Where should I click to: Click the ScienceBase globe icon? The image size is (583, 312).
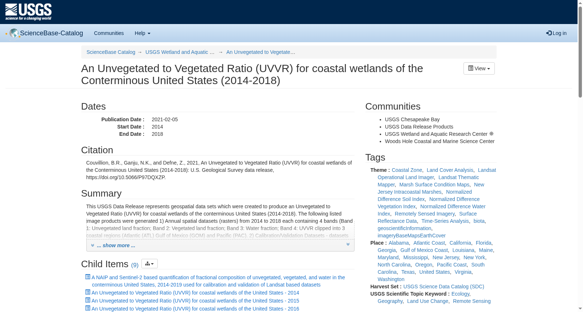(x=14, y=33)
